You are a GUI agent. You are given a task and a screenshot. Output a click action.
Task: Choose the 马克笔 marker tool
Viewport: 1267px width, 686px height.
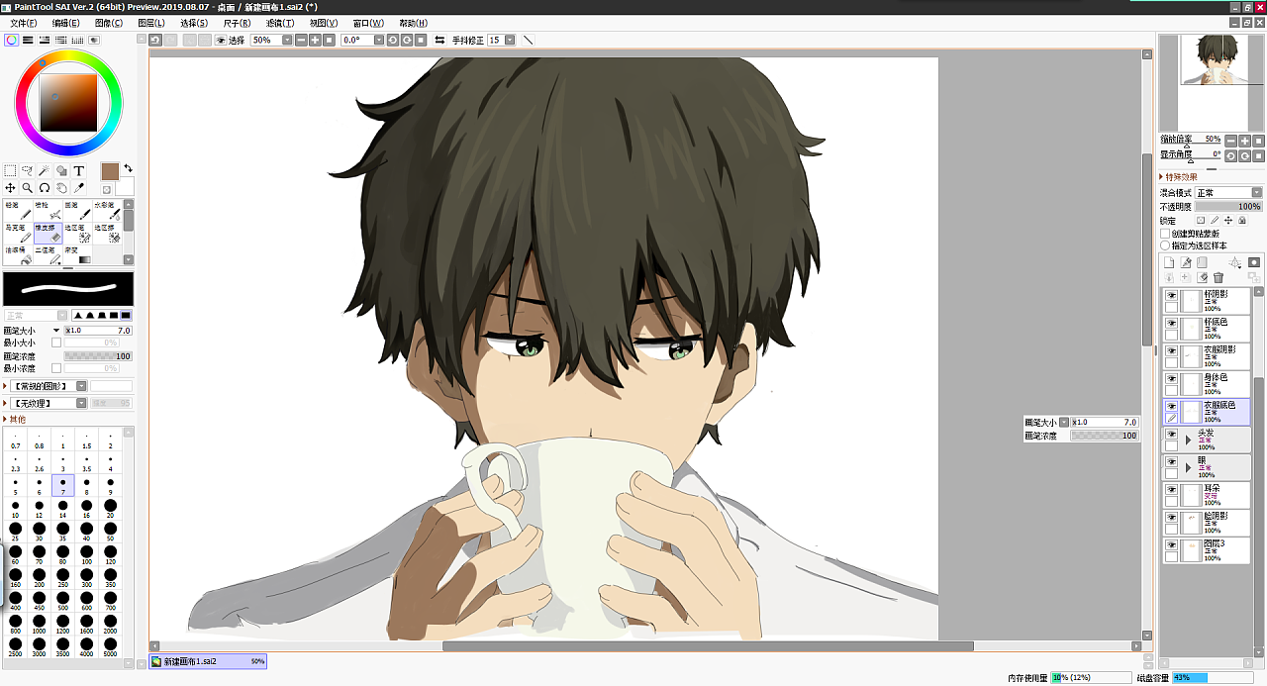[x=18, y=233]
